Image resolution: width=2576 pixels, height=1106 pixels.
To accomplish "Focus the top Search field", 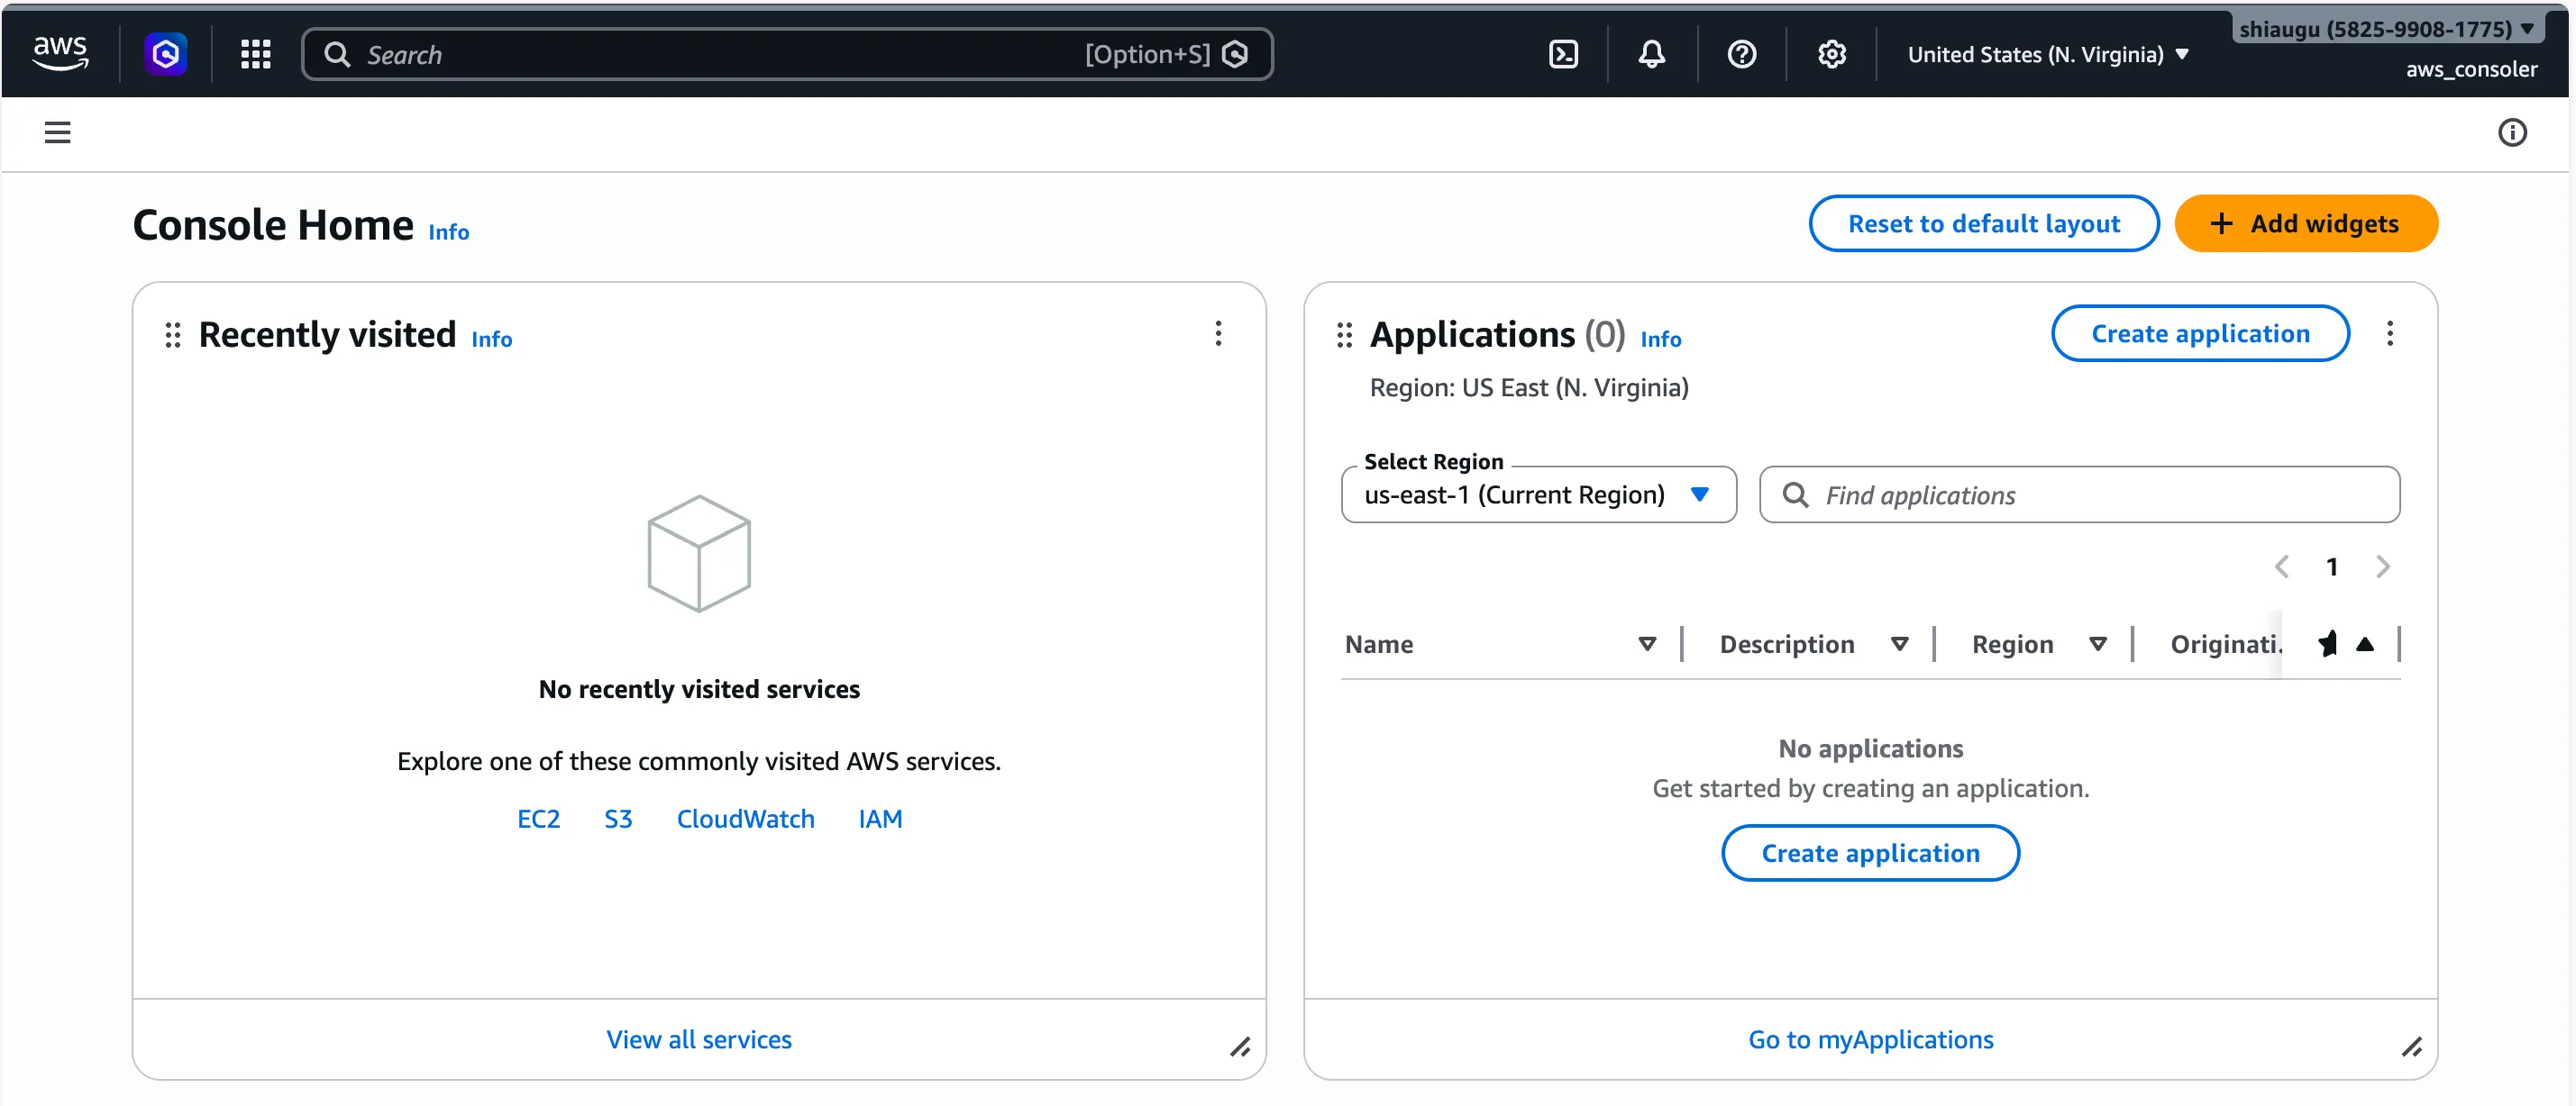I will [x=787, y=54].
